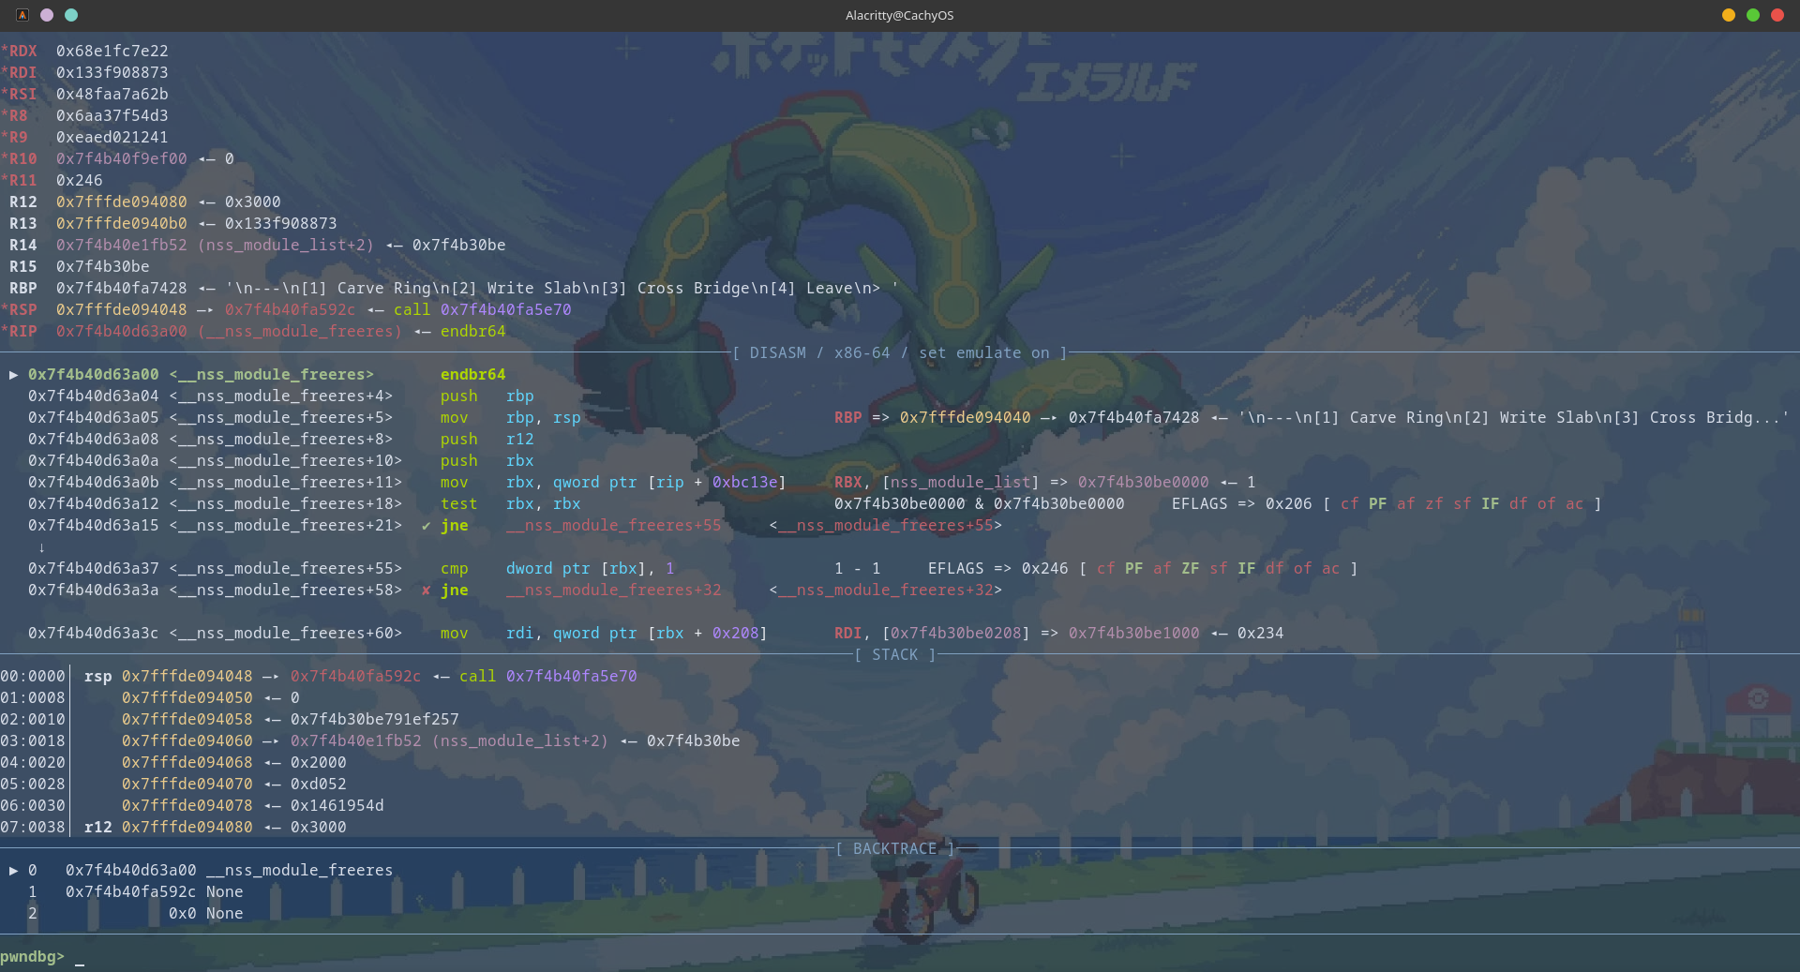Viewport: 1800px width, 972px height.
Task: Click the DISASM / x86-64 section header
Action: pos(900,352)
